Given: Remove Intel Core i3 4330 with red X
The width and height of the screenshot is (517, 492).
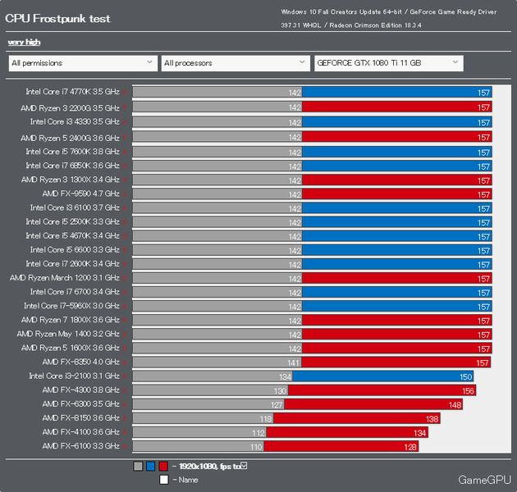Looking at the screenshot, I should tap(124, 122).
